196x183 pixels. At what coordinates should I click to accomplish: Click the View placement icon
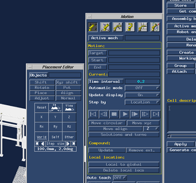(69, 108)
